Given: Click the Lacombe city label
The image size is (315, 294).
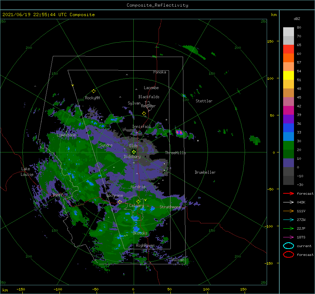Looking at the screenshot, I should (151, 88).
